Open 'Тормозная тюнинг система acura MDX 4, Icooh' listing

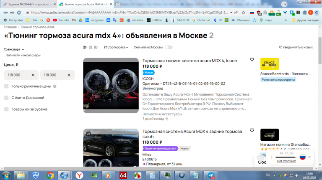(x=190, y=61)
